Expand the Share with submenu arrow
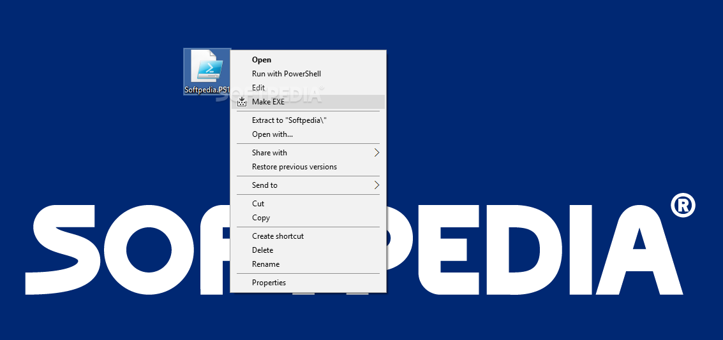723x340 pixels. pyautogui.click(x=376, y=153)
